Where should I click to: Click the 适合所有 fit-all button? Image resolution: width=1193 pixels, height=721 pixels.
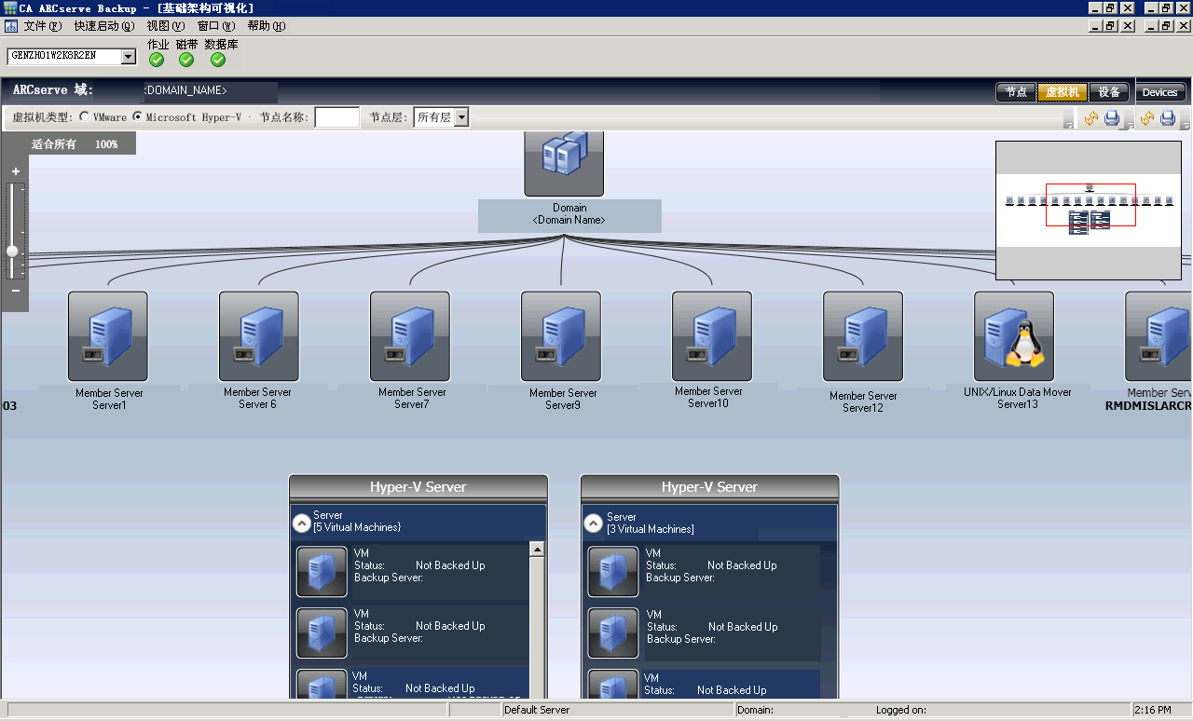click(54, 144)
